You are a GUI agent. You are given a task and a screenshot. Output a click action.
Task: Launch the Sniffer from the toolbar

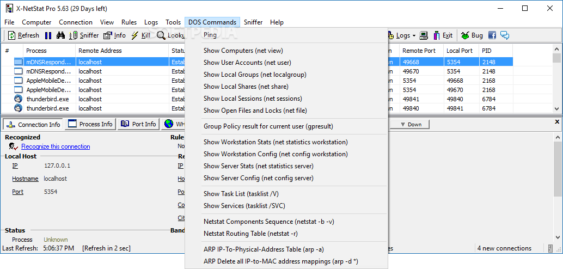click(x=84, y=35)
